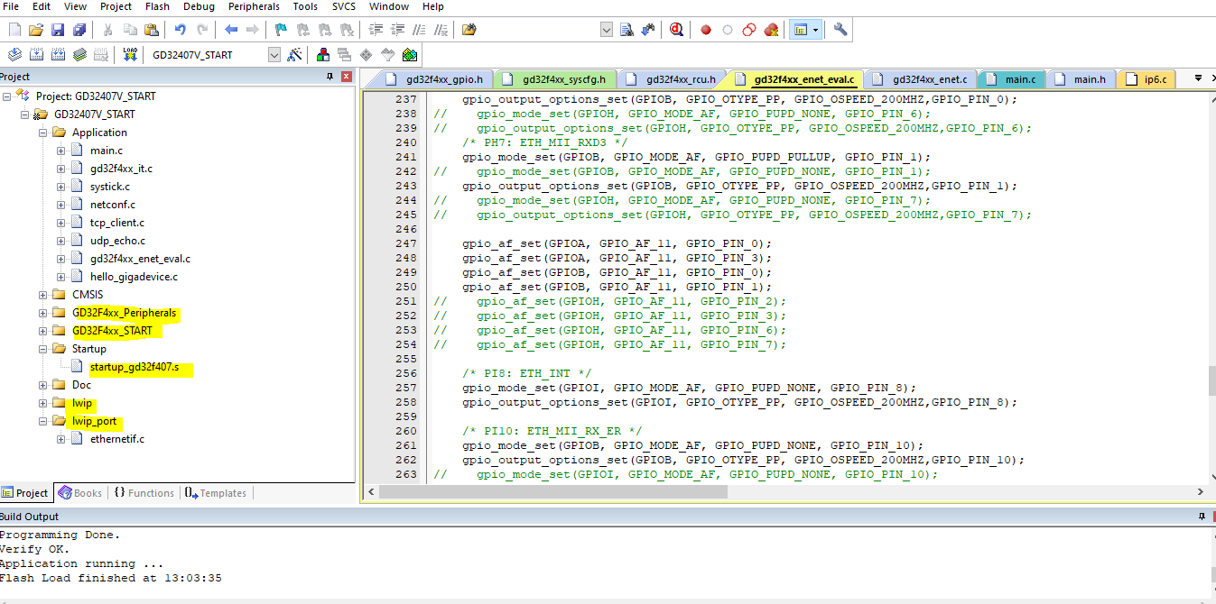Expand the lwip group
Screen dimensions: 1216x604
coord(43,403)
